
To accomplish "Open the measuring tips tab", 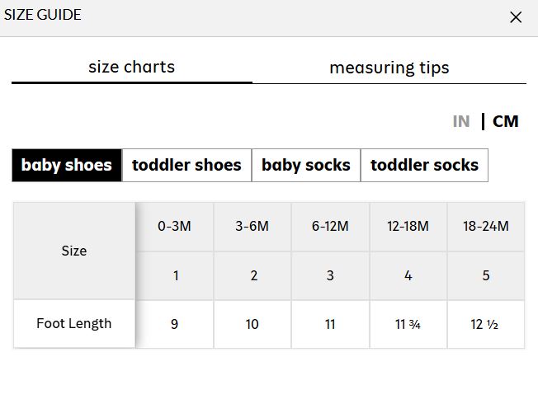I will pos(389,68).
